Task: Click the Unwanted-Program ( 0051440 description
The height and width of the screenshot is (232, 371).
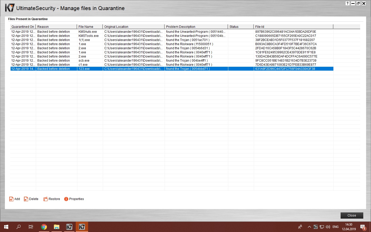Action: (x=196, y=32)
